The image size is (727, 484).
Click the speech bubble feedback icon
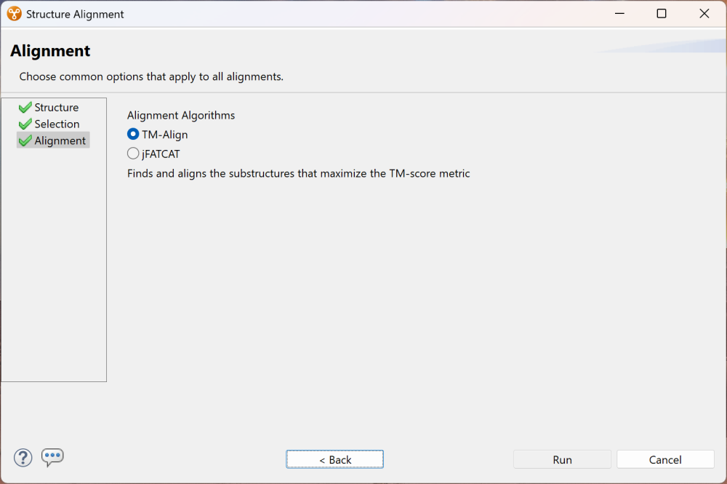[52, 458]
